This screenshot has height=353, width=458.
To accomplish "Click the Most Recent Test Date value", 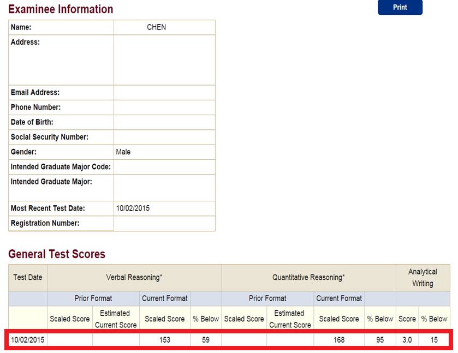I will (x=133, y=208).
